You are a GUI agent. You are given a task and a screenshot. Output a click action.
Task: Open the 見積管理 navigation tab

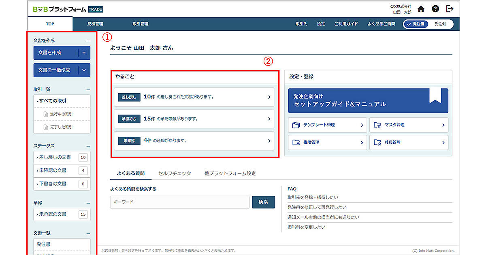tap(95, 24)
